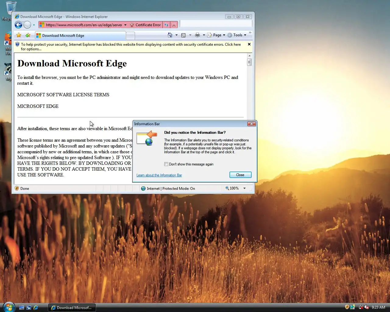This screenshot has width=390, height=312.
Task: Click the Information Bar dialog arrow graphic
Action: coord(147,138)
